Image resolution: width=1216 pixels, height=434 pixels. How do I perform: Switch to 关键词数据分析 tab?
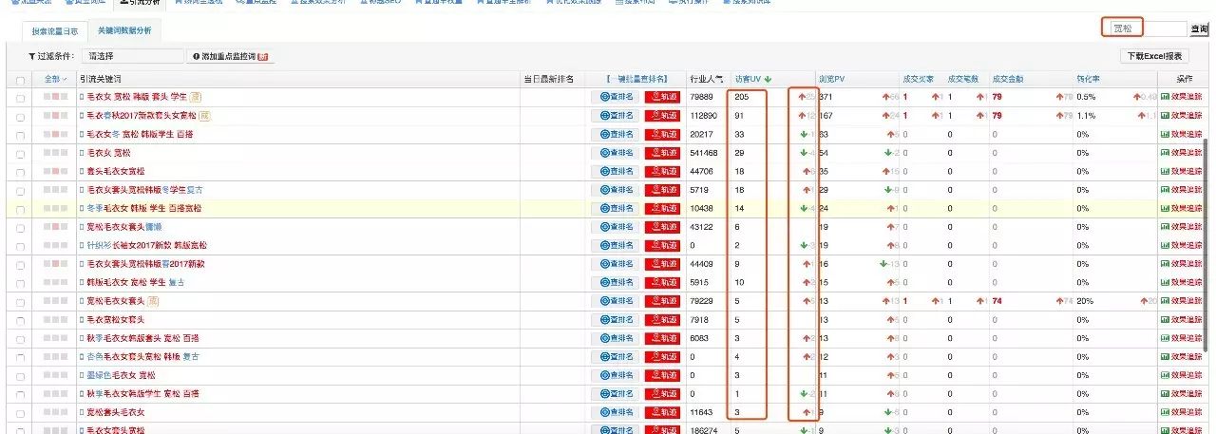(x=124, y=31)
